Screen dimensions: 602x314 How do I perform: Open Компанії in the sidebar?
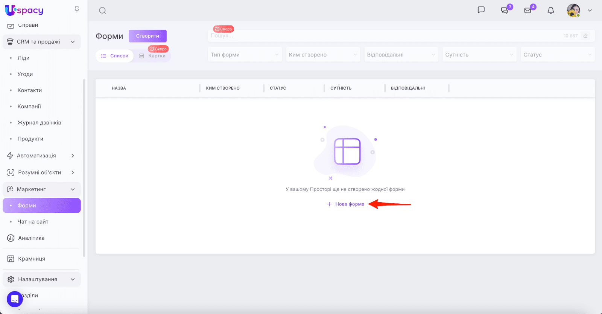click(29, 107)
